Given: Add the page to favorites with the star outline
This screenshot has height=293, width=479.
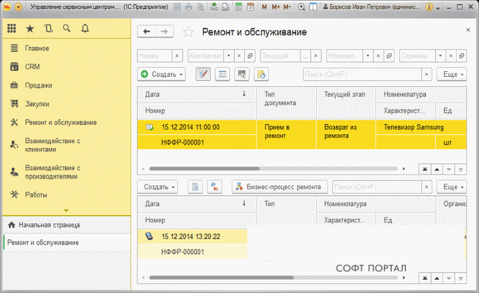Looking at the screenshot, I should (x=189, y=32).
